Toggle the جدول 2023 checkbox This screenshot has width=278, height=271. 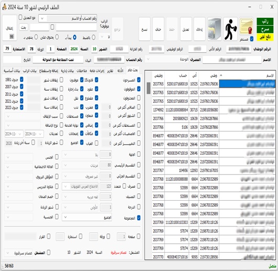click(x=22, y=107)
